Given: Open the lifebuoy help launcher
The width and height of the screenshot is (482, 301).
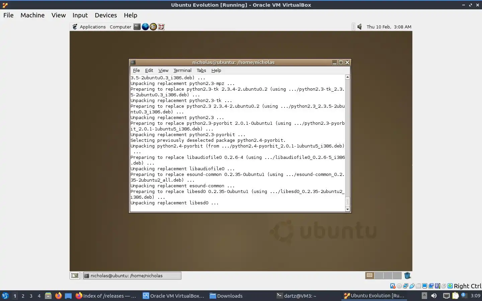Looking at the screenshot, I should (x=161, y=27).
